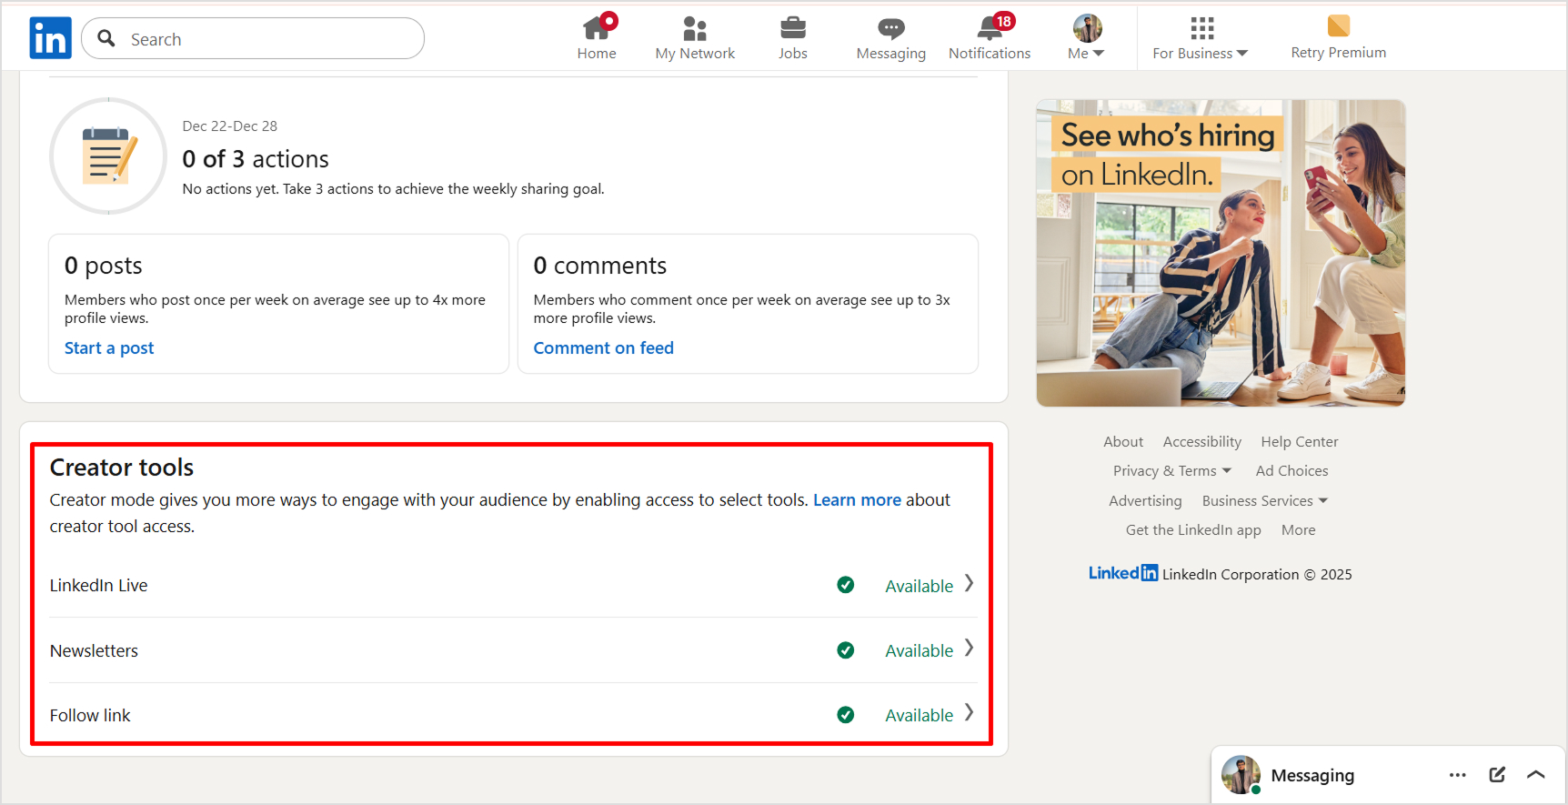This screenshot has height=805, width=1568.
Task: Click in the Search input field
Action: coord(268,39)
